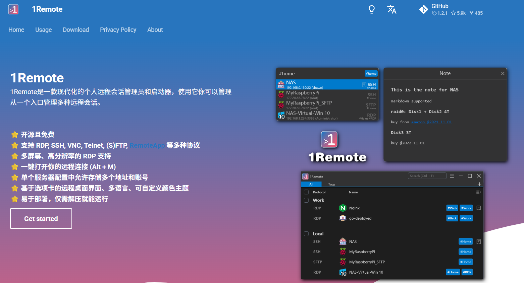Click the Nginx server icon
Image resolution: width=524 pixels, height=283 pixels.
(x=343, y=208)
